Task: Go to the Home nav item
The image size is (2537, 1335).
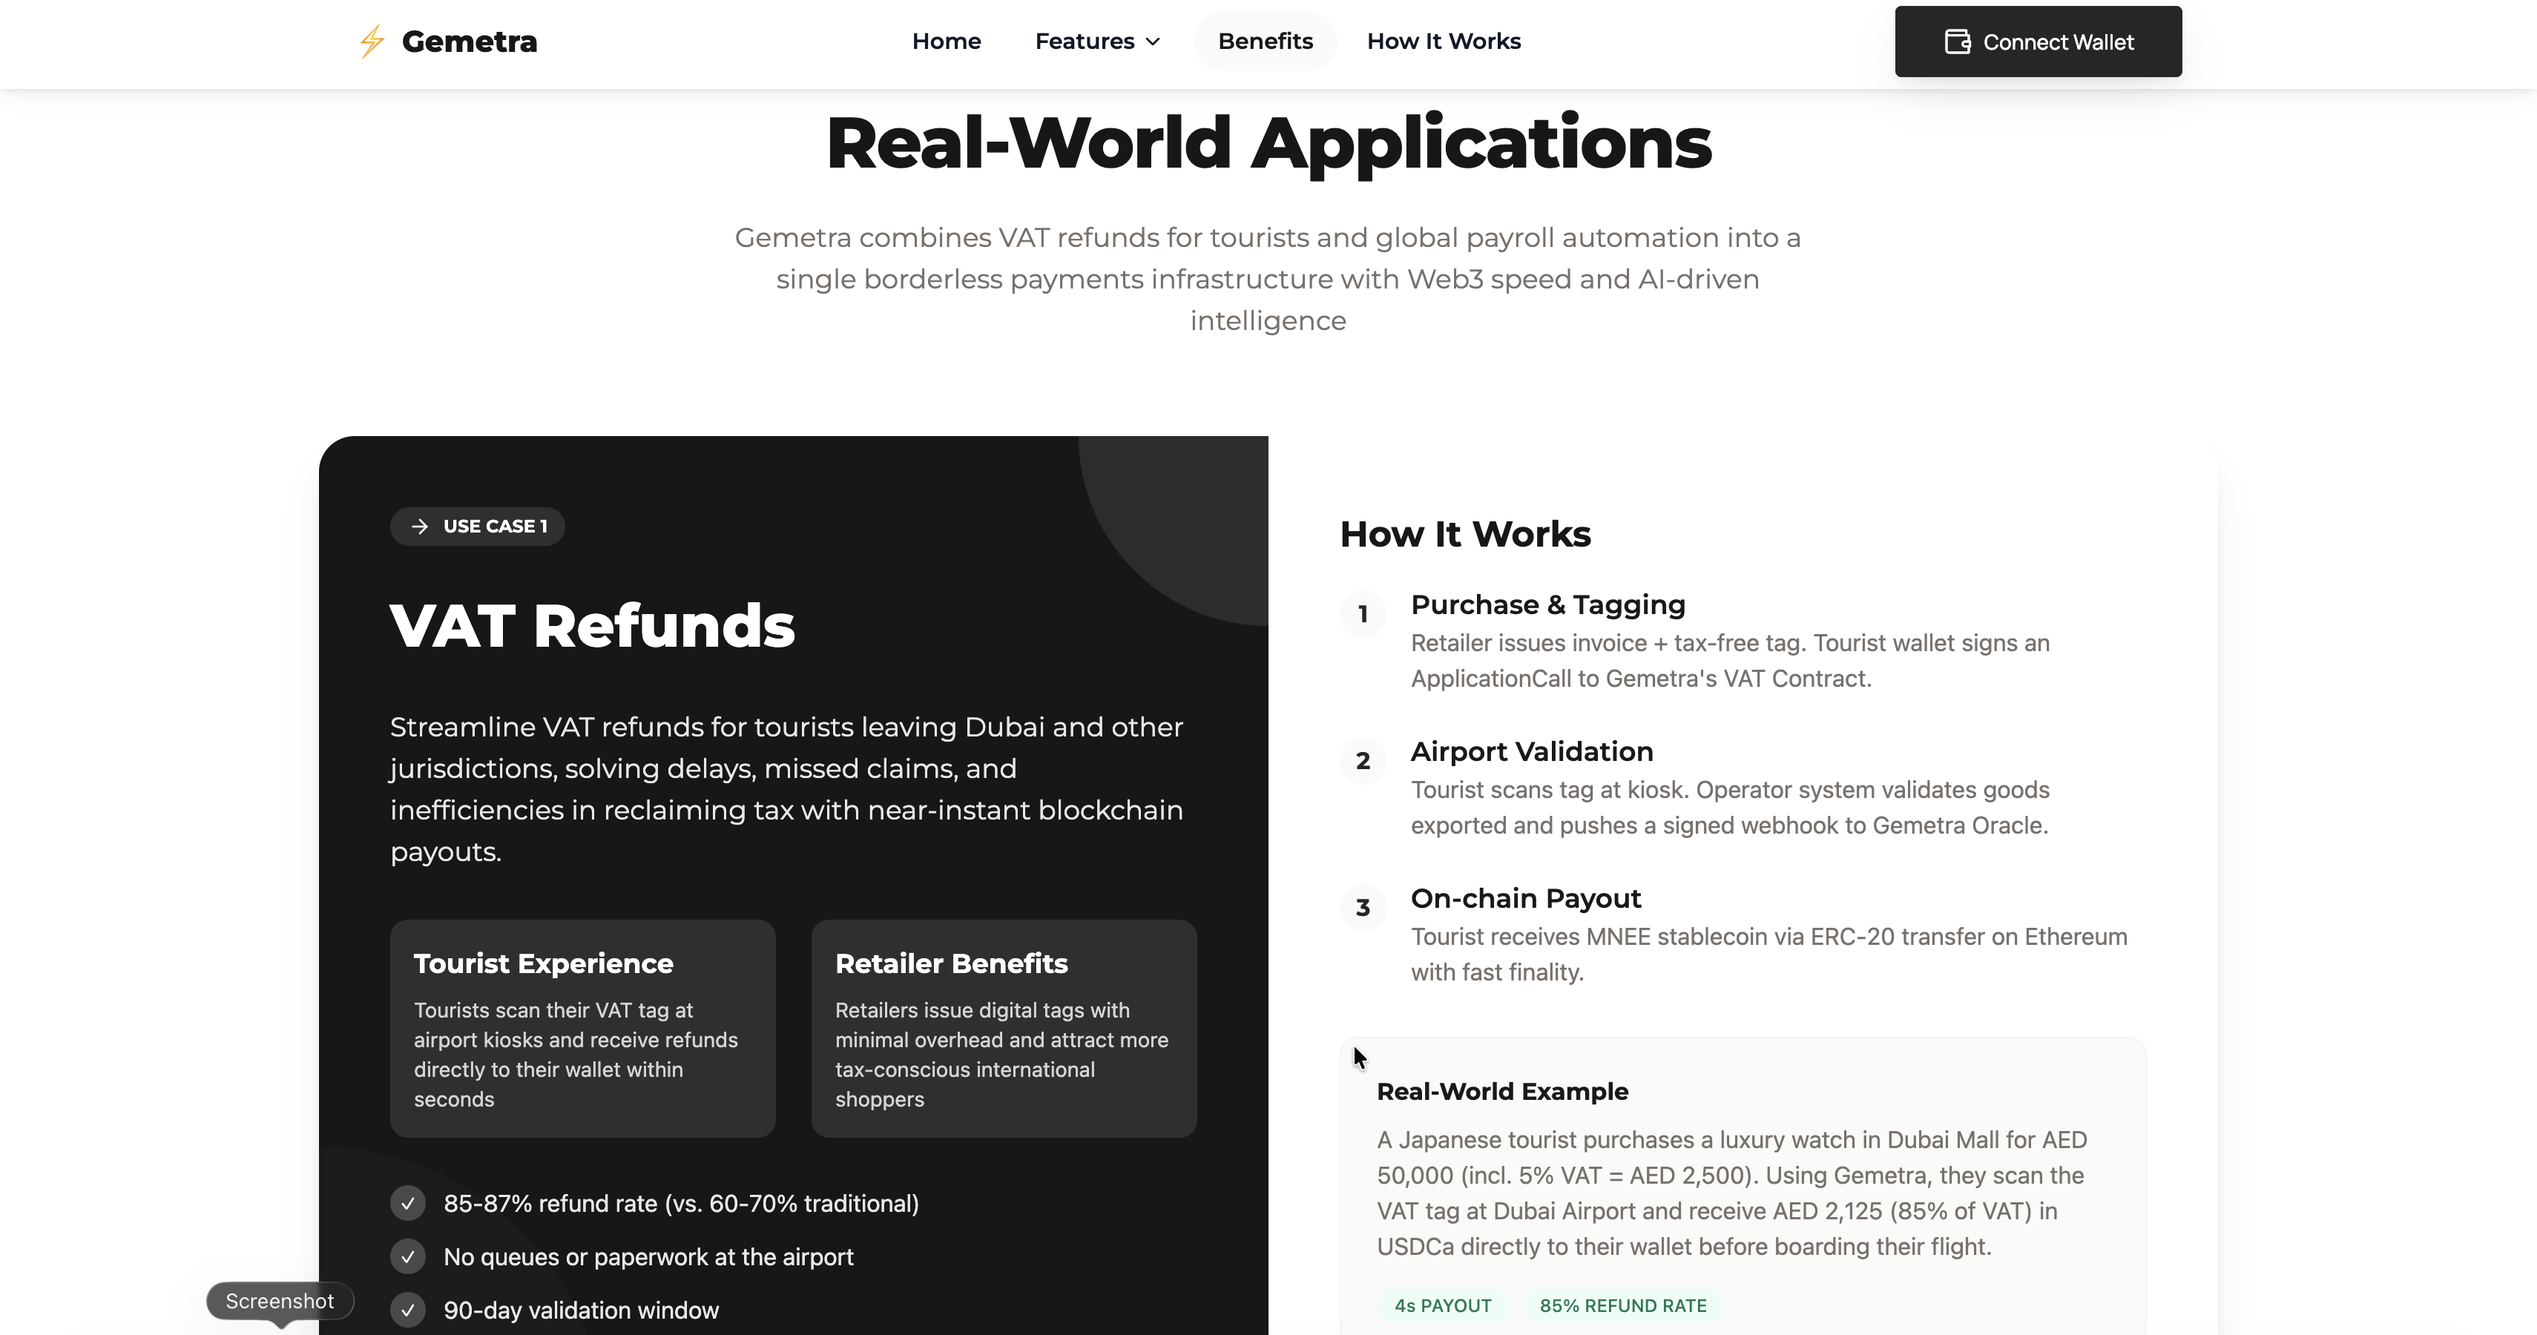Action: tap(946, 42)
